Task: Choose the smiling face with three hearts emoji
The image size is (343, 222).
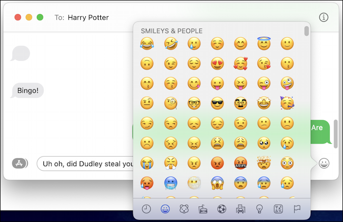Action: tap(241, 63)
